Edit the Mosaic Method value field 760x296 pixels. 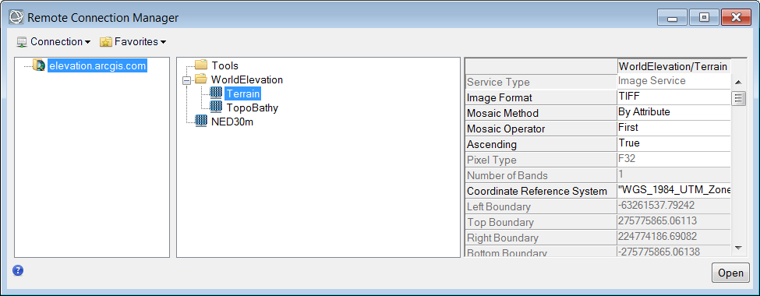point(673,112)
